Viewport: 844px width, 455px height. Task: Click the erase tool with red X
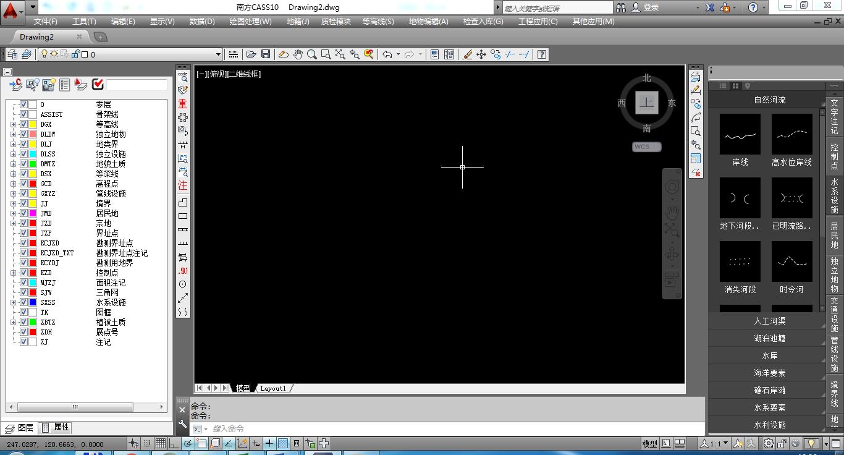(x=696, y=172)
